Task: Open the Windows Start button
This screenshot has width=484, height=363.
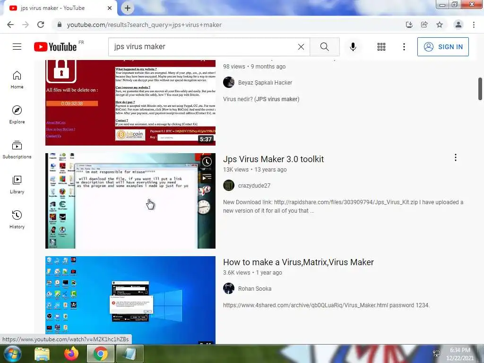Action: tap(12, 354)
